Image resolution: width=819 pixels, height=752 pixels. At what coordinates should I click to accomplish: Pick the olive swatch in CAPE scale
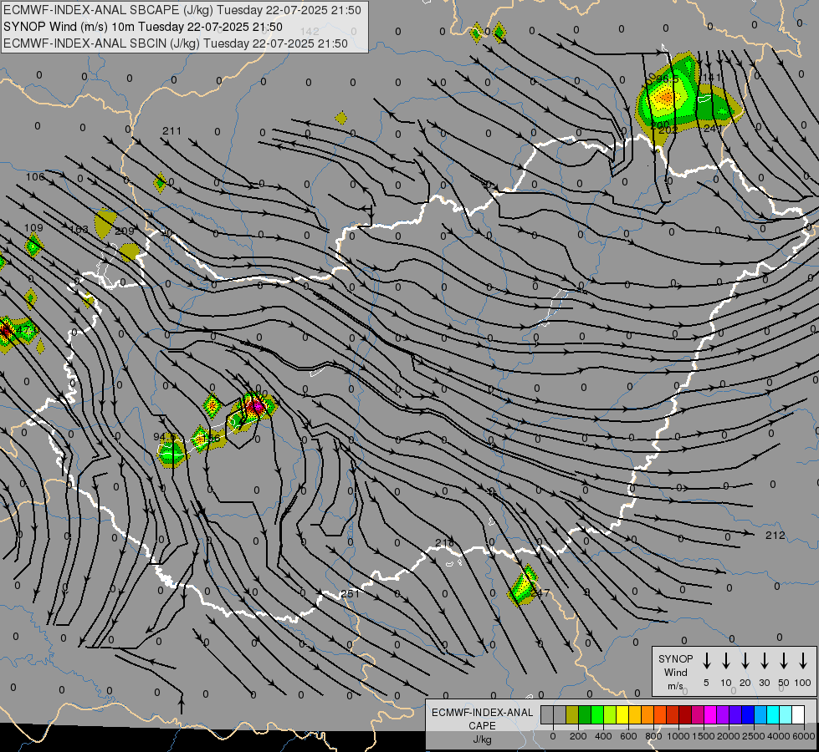click(x=572, y=715)
